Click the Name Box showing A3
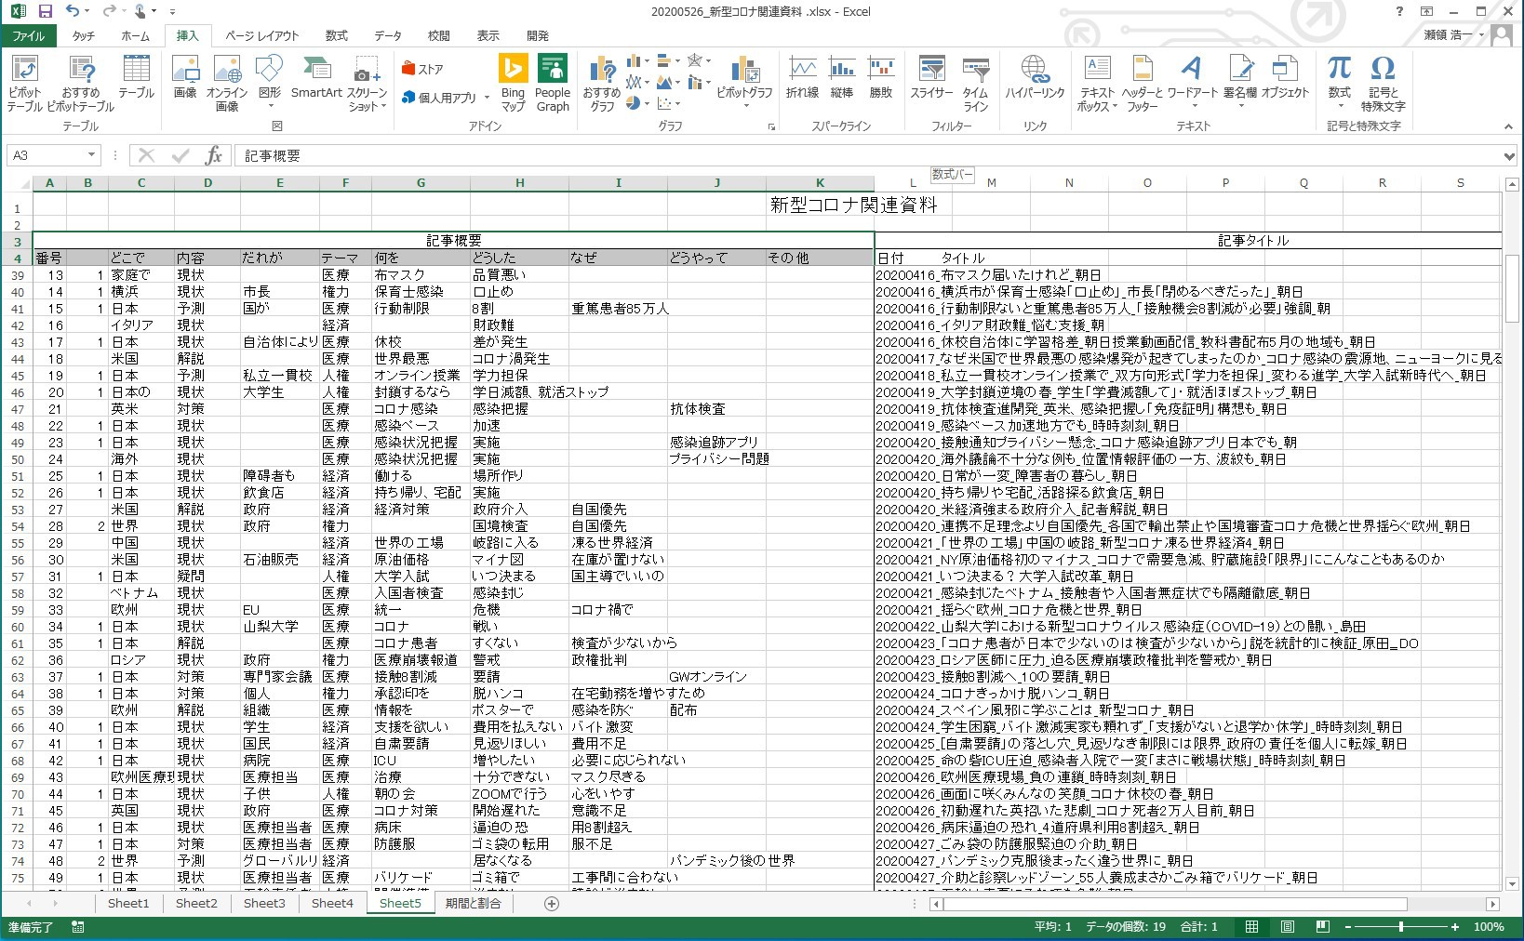Image resolution: width=1524 pixels, height=941 pixels. click(x=47, y=155)
